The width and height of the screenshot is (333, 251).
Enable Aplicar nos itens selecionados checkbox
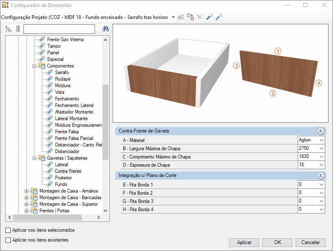tap(8, 230)
